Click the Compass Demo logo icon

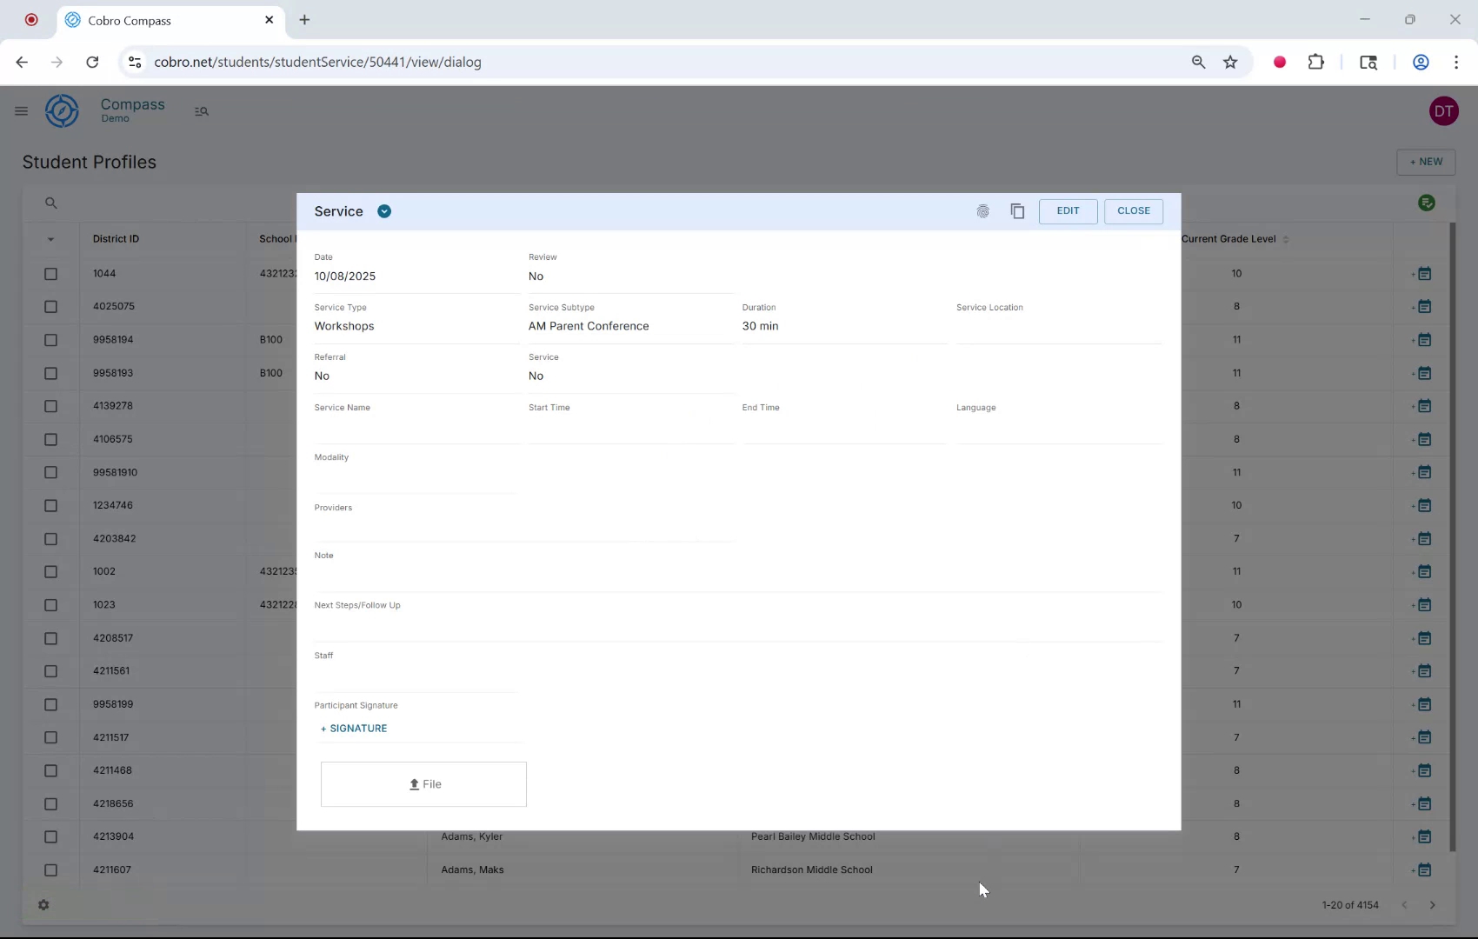click(61, 110)
